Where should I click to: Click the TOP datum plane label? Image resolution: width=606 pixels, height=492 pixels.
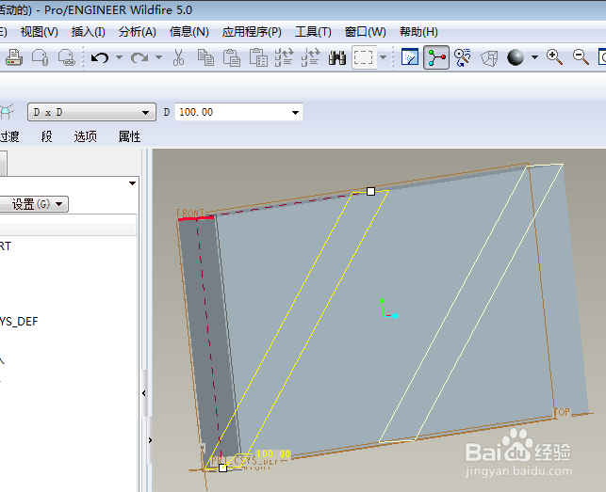[563, 412]
